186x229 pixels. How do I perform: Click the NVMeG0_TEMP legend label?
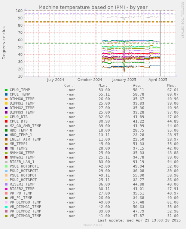coord(22,153)
